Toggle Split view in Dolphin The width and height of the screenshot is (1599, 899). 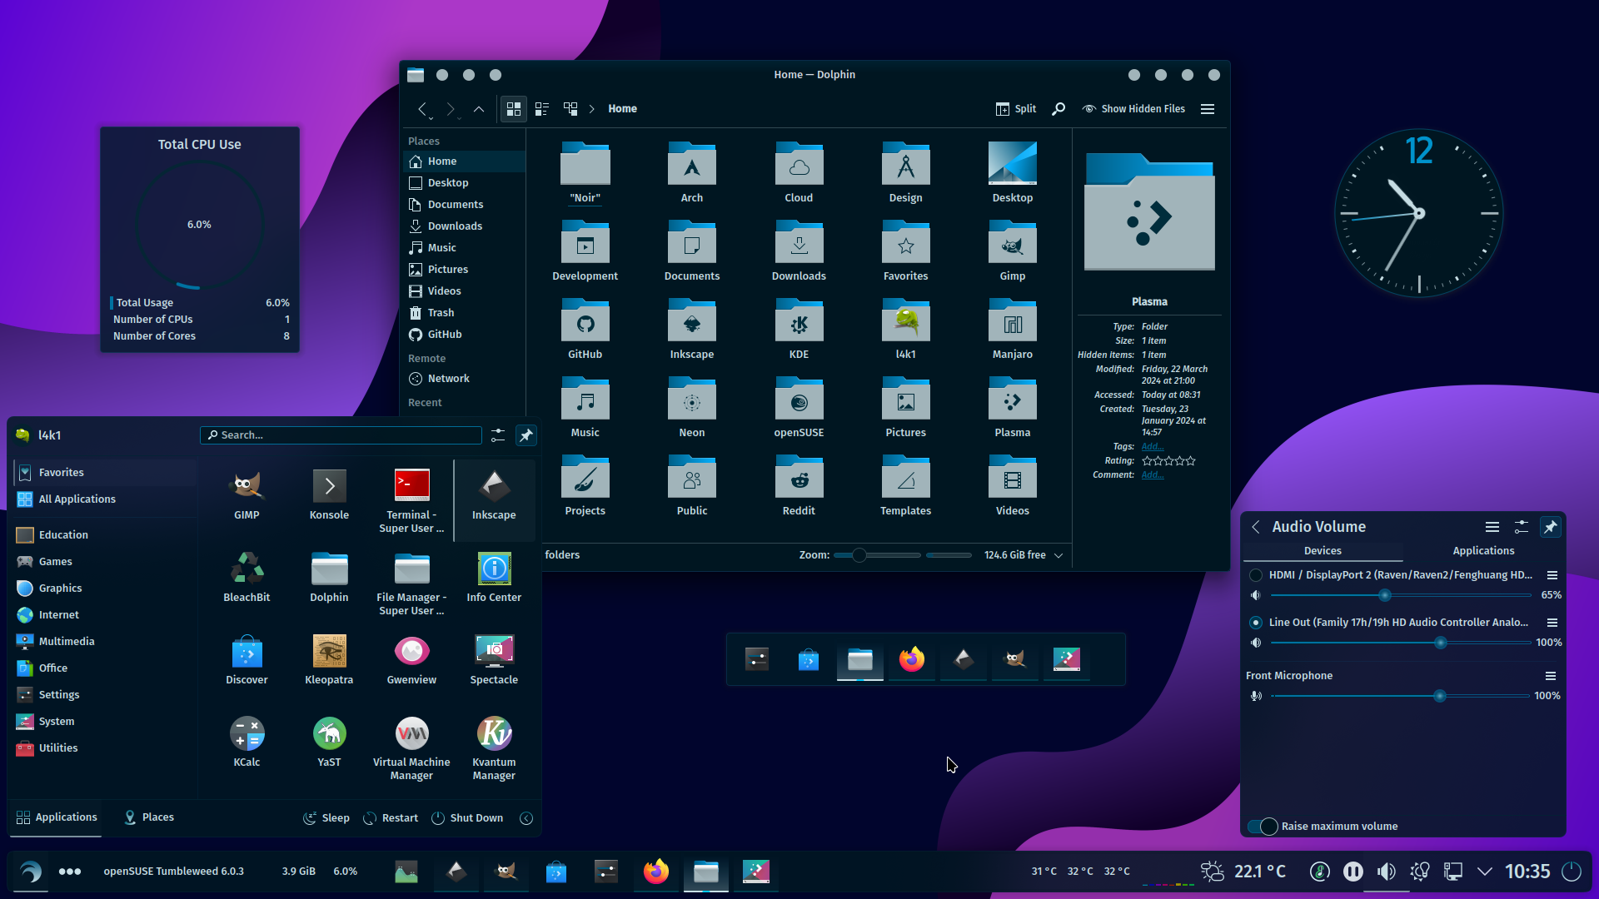point(1016,109)
